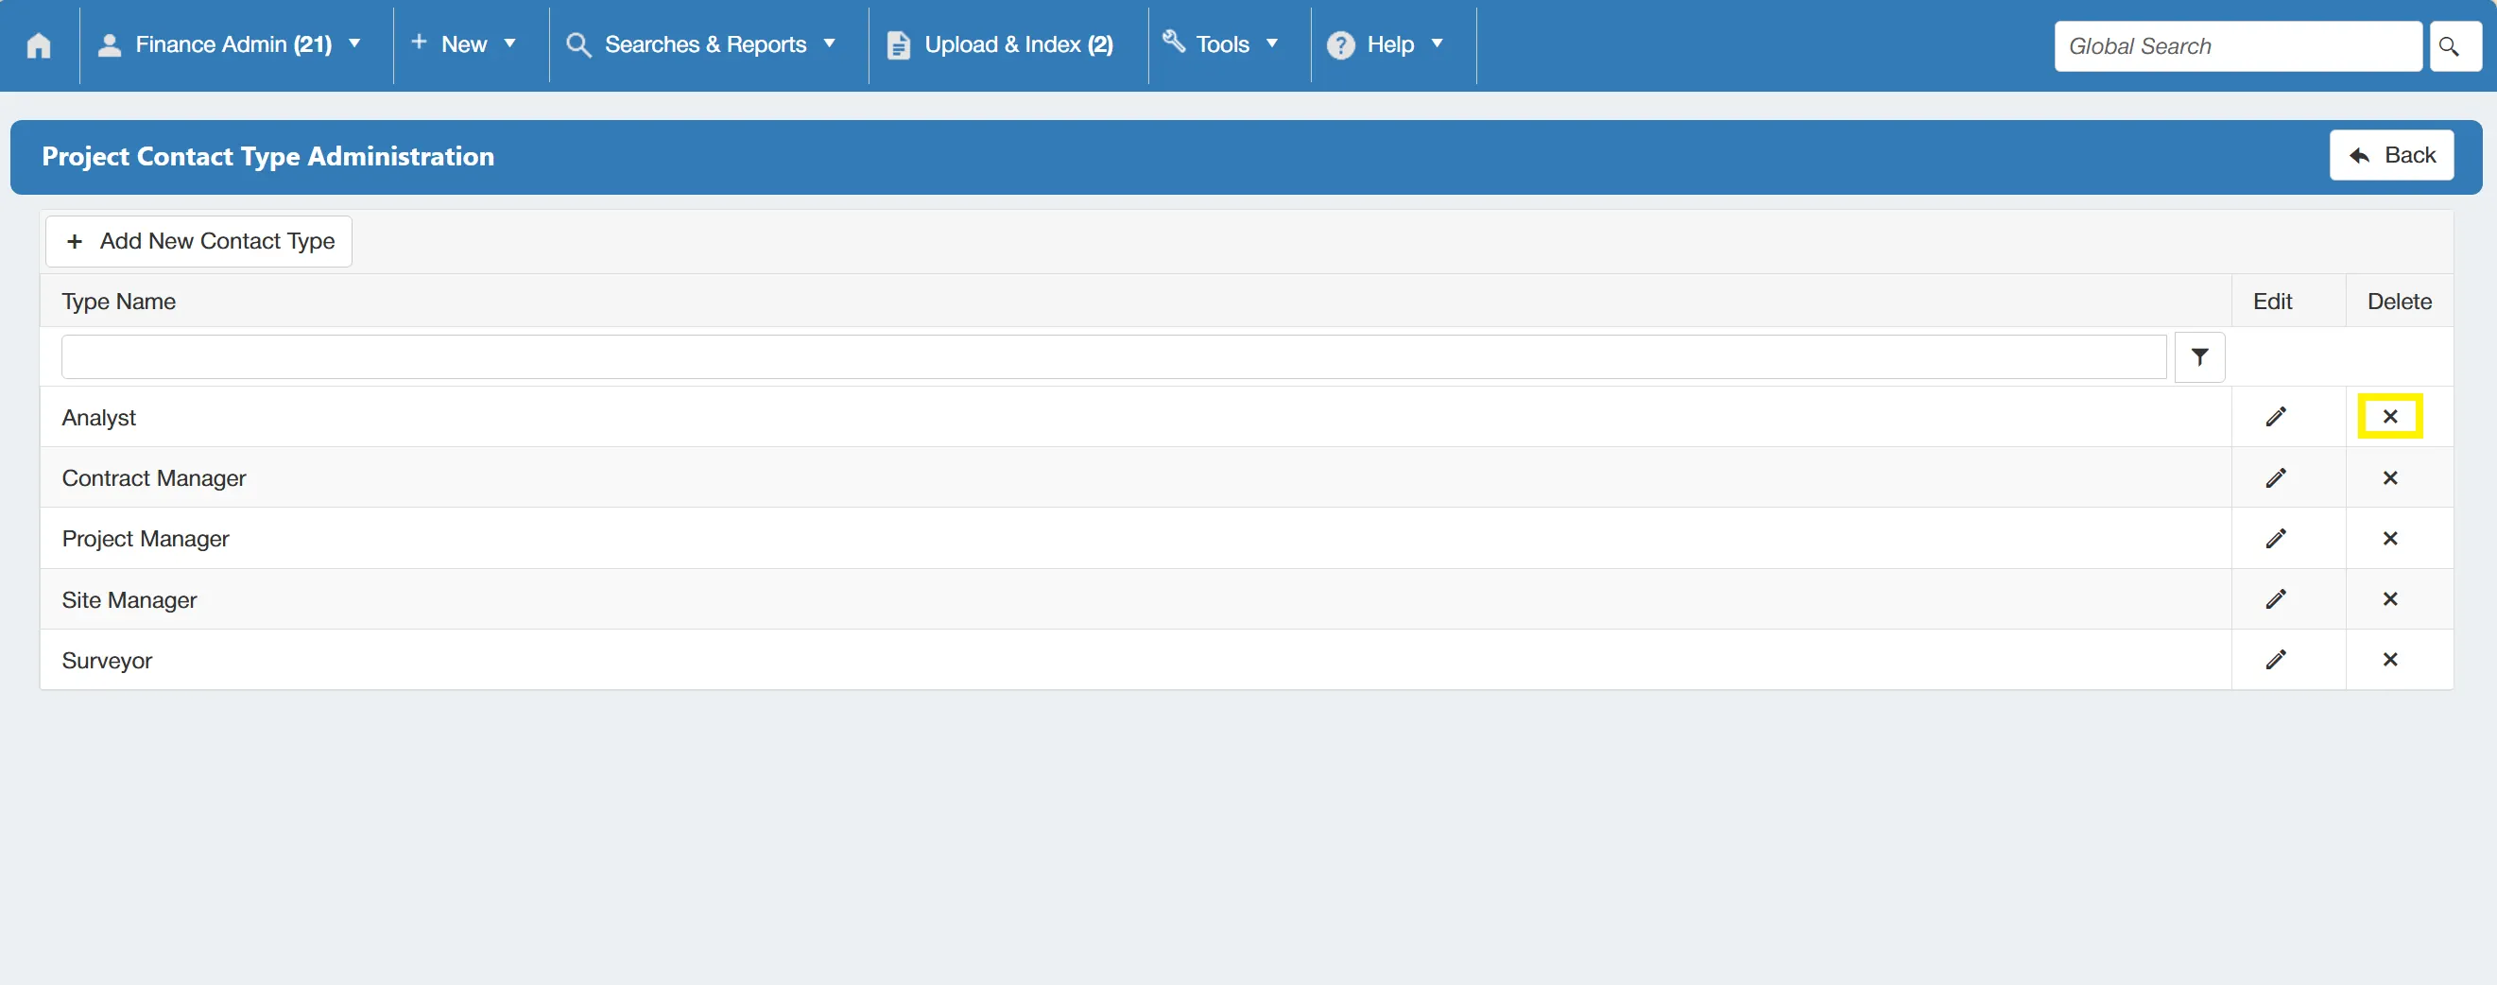Screen dimensions: 2497x985
Task: Open Upload & Index
Action: [1000, 44]
